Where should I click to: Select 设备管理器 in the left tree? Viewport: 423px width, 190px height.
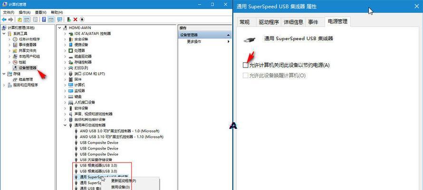coord(28,68)
